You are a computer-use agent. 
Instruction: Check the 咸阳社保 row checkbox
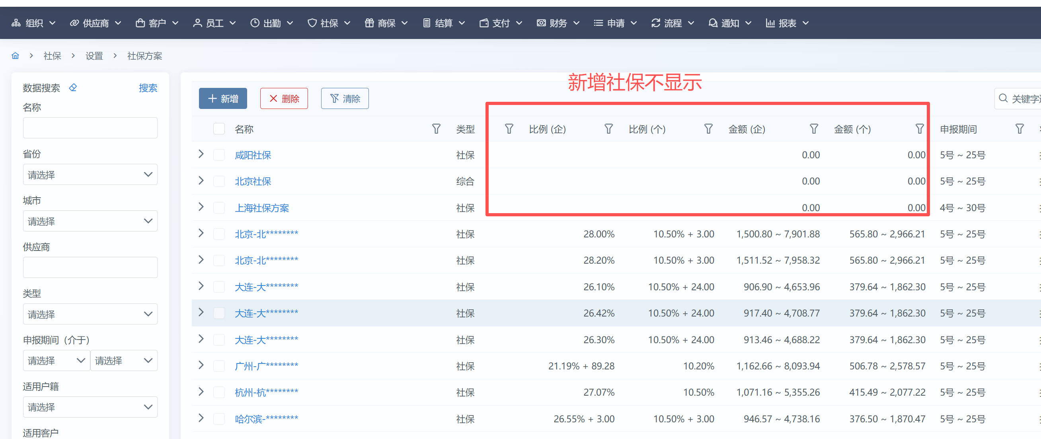point(218,155)
